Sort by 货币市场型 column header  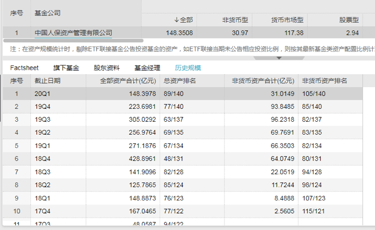pyautogui.click(x=287, y=20)
